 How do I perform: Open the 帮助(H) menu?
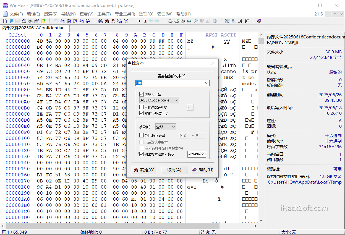click(183, 14)
